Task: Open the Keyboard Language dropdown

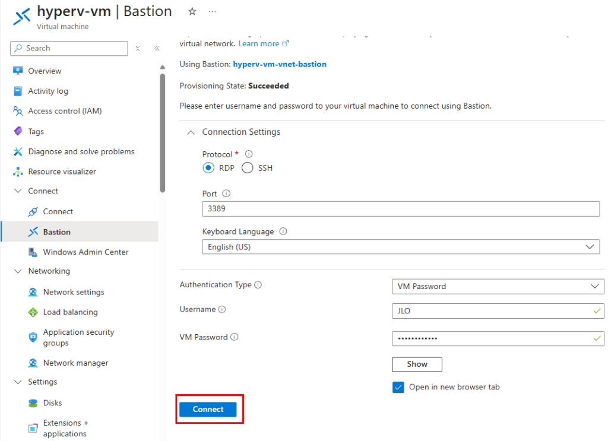Action: point(401,247)
